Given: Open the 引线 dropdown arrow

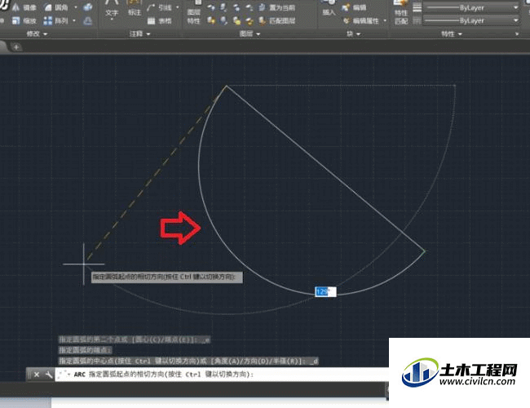Looking at the screenshot, I should coord(178,7).
